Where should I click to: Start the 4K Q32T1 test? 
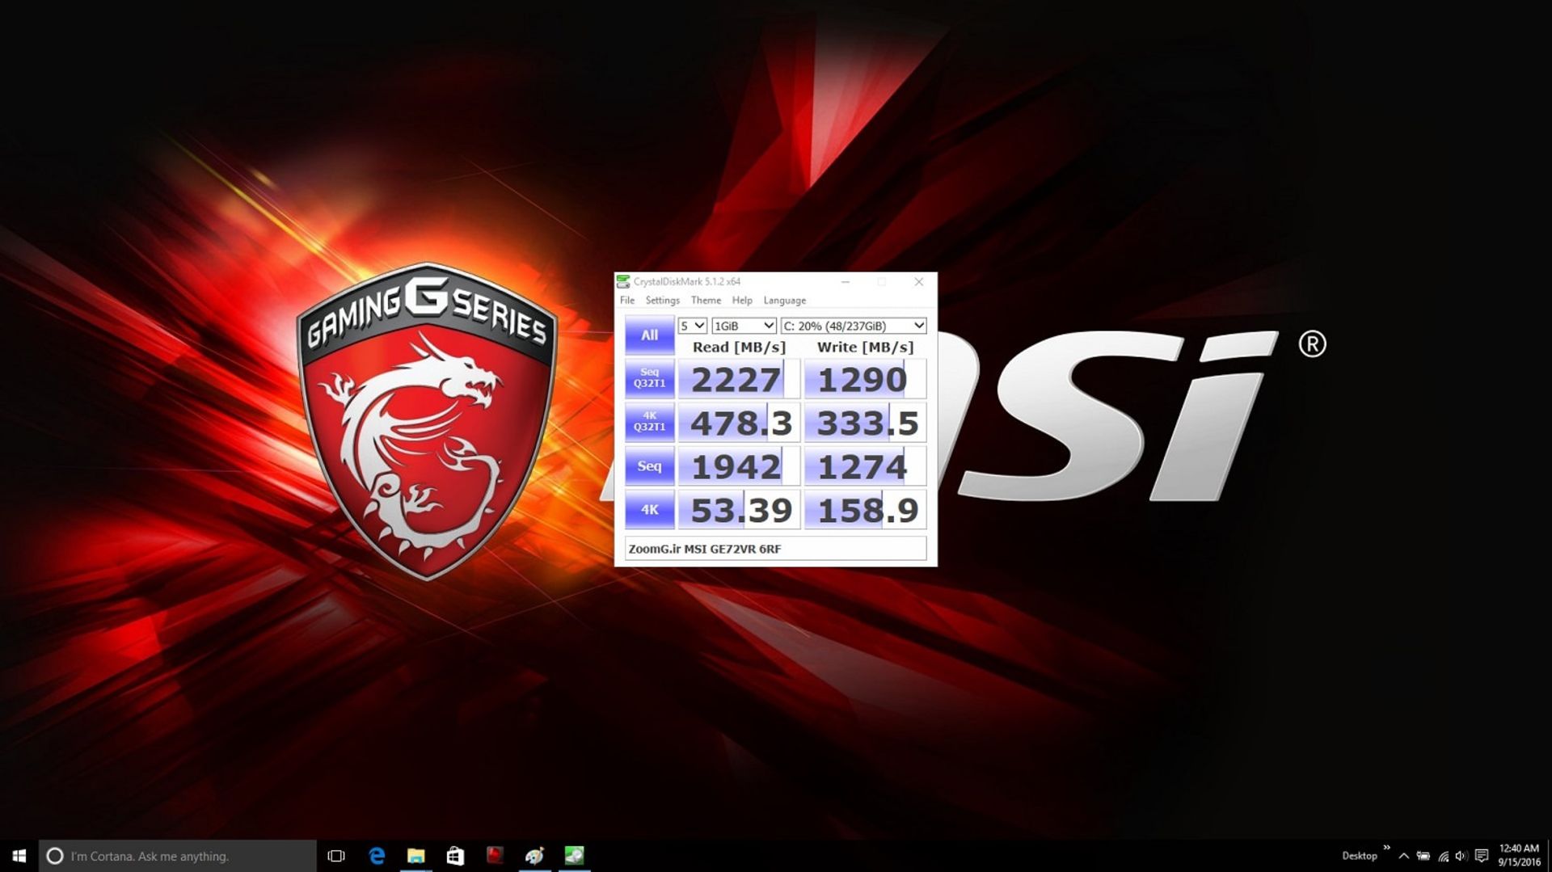[649, 422]
